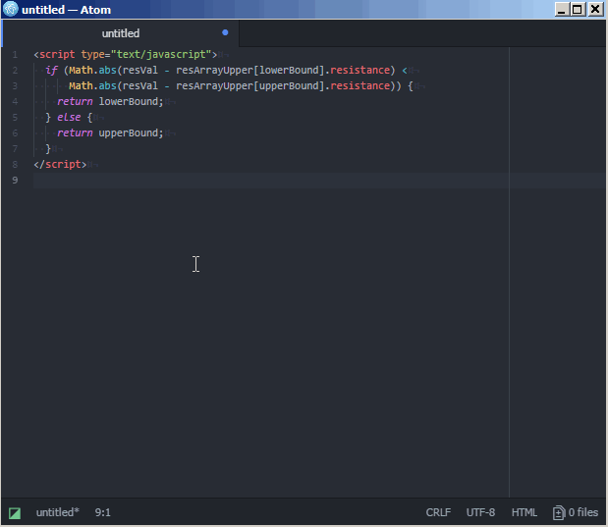Image resolution: width=608 pixels, height=527 pixels.
Task: Click the green linter status icon
Action: pyautogui.click(x=15, y=513)
